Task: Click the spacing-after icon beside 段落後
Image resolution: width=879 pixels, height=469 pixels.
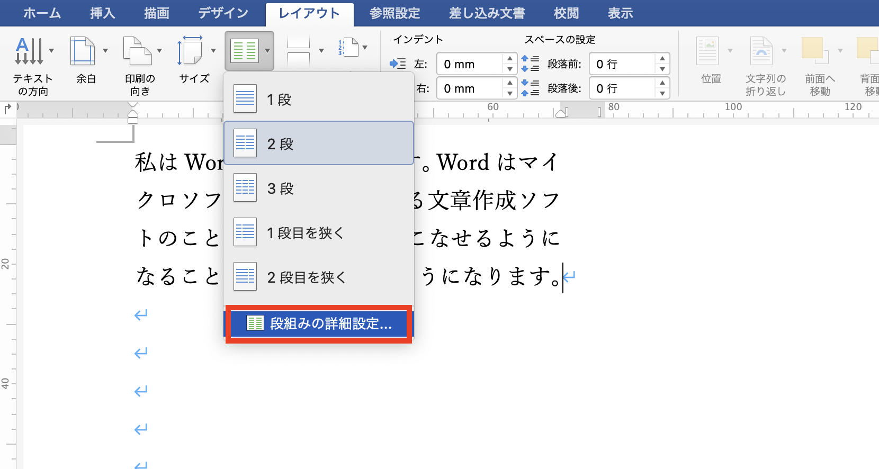Action: point(530,88)
